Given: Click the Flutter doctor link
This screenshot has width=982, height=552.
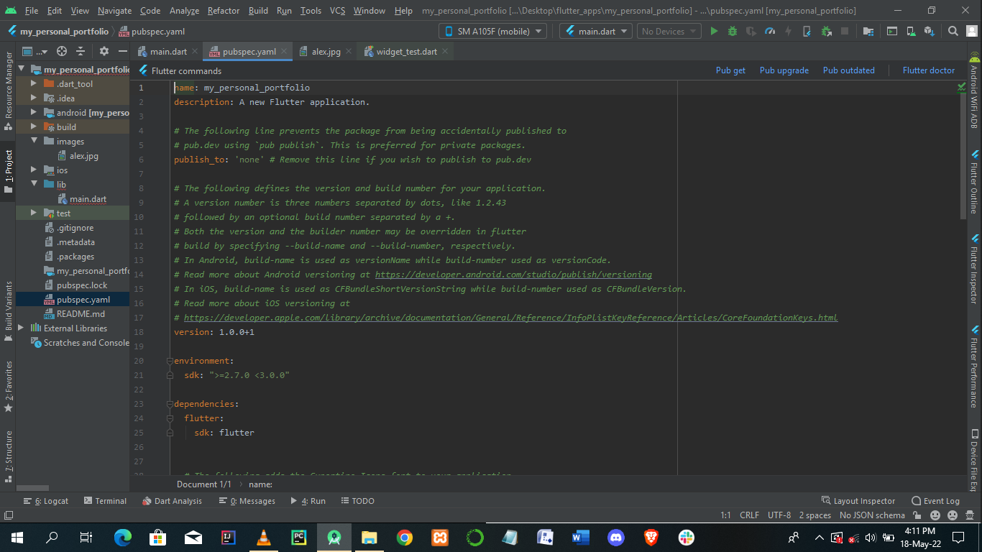Looking at the screenshot, I should 929,70.
